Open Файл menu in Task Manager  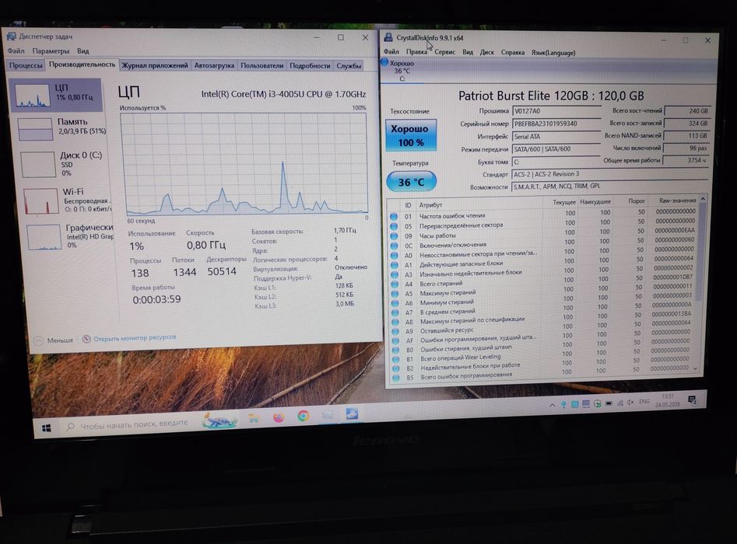[x=16, y=51]
